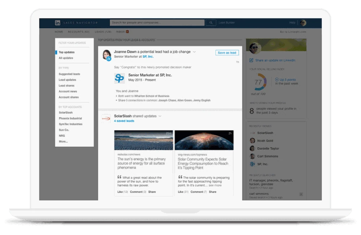Click the SP, Inc. company logo in the job change card

(x=119, y=78)
